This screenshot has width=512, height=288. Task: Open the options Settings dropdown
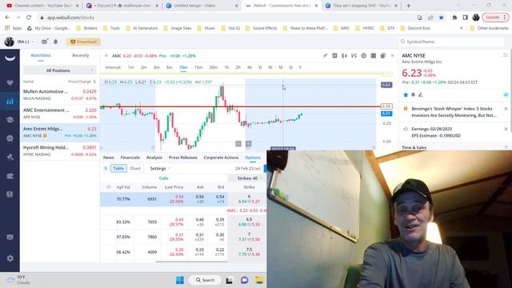pos(160,169)
